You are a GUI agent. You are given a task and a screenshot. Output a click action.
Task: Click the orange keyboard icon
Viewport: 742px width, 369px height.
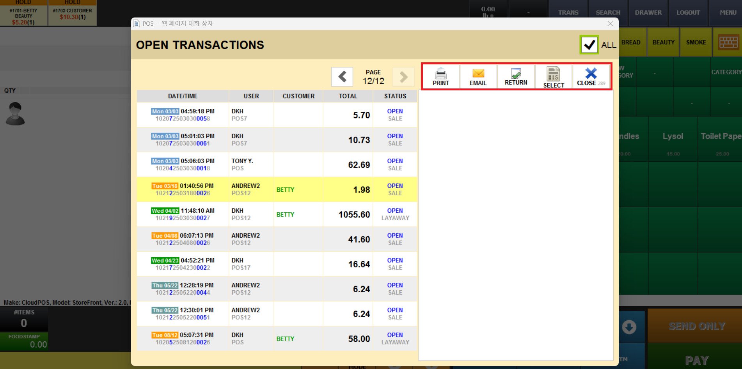pos(728,42)
